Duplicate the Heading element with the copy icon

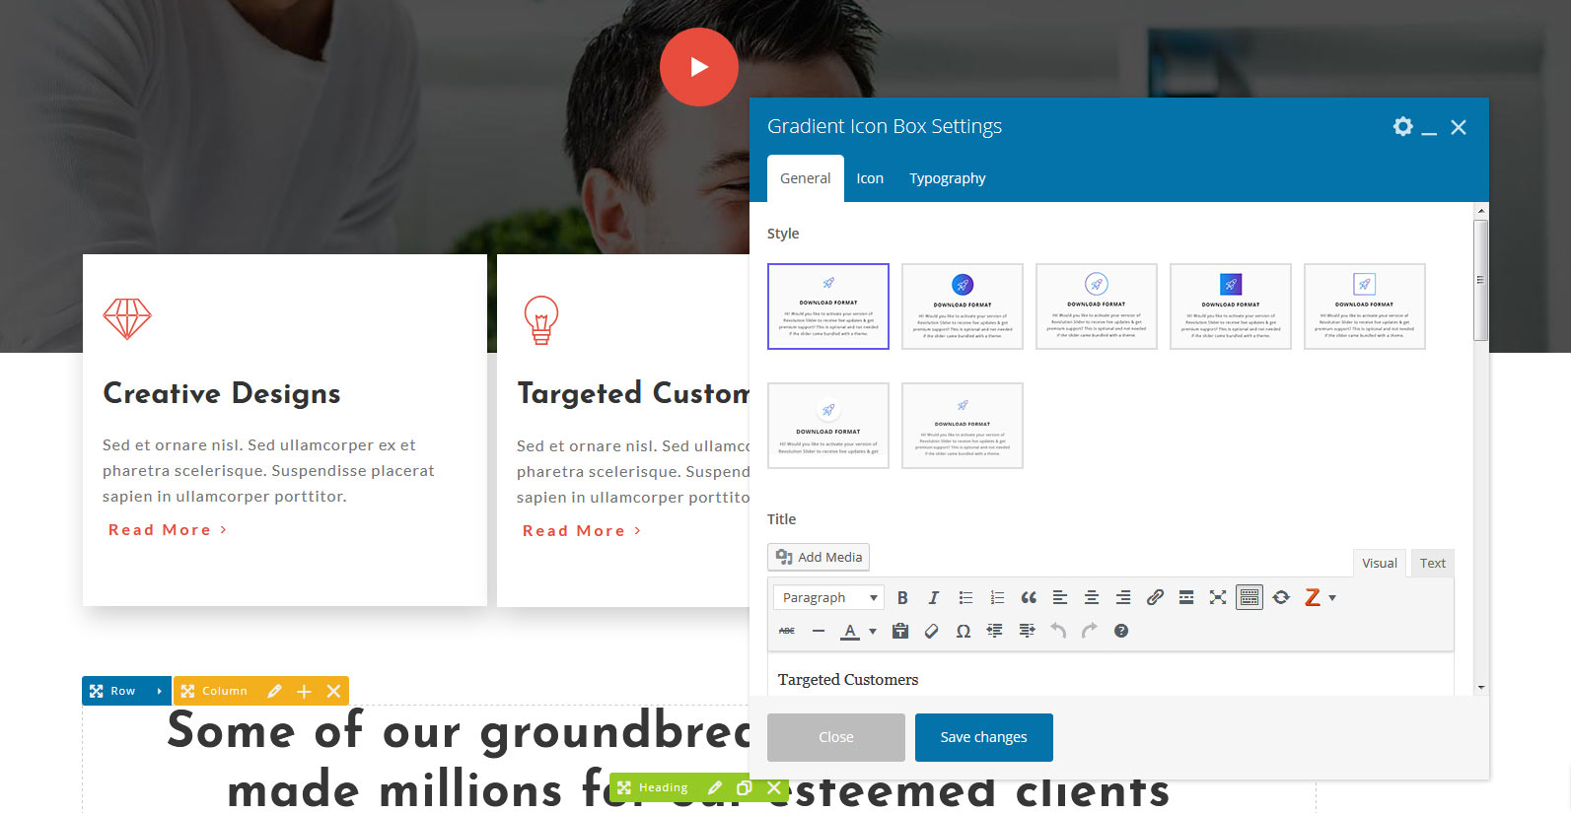coord(745,787)
